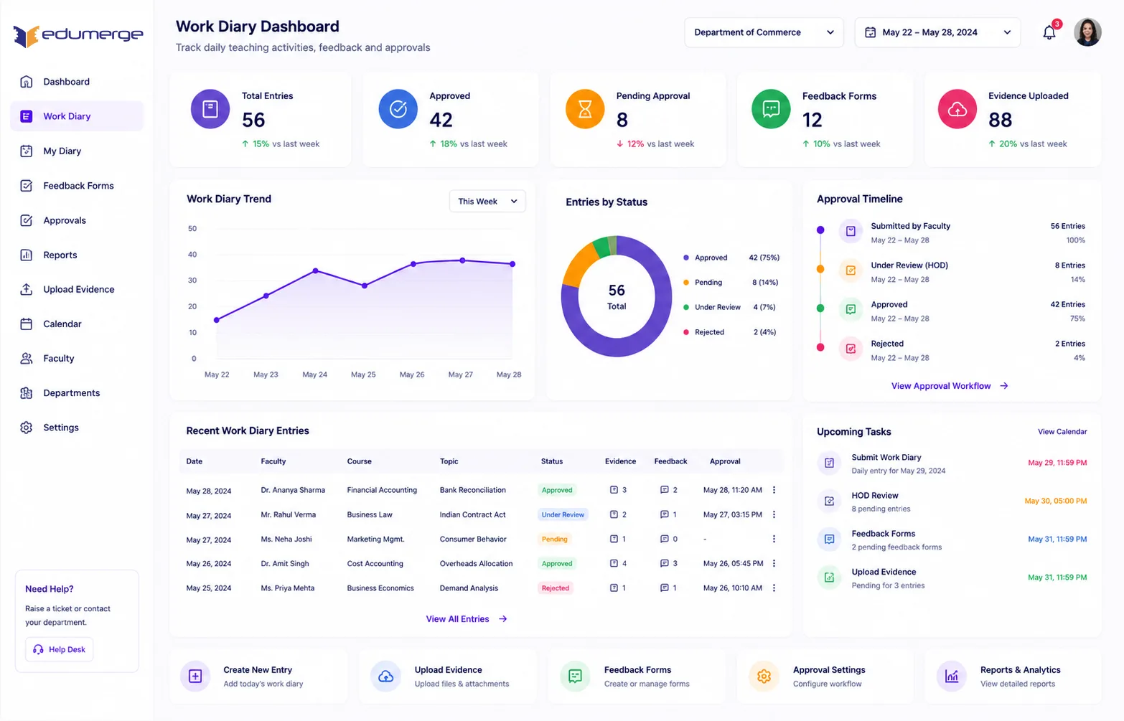The width and height of the screenshot is (1124, 721).
Task: Click the Upload Evidence sidebar icon
Action: 27,289
